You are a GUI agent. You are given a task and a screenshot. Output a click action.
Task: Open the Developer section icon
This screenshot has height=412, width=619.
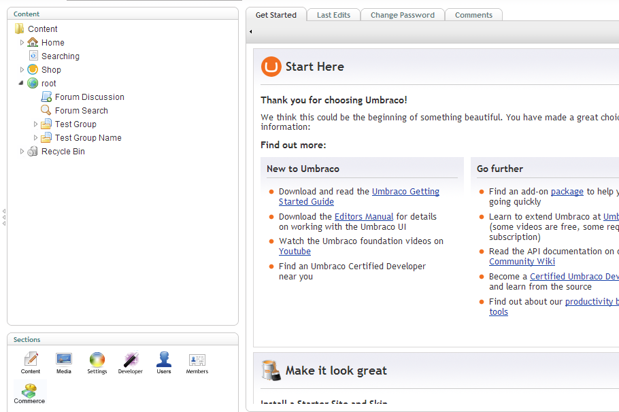coord(131,362)
